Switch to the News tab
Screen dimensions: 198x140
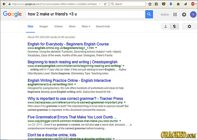[x=72, y=26]
